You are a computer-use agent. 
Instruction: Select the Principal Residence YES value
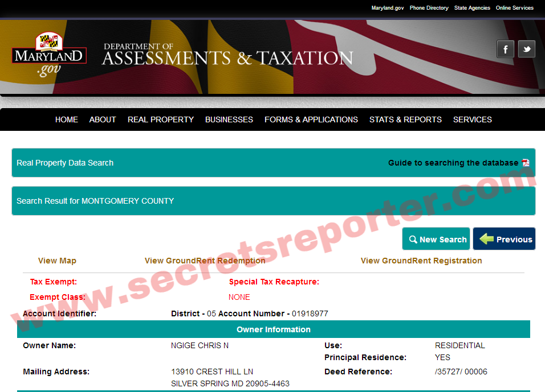click(x=442, y=357)
